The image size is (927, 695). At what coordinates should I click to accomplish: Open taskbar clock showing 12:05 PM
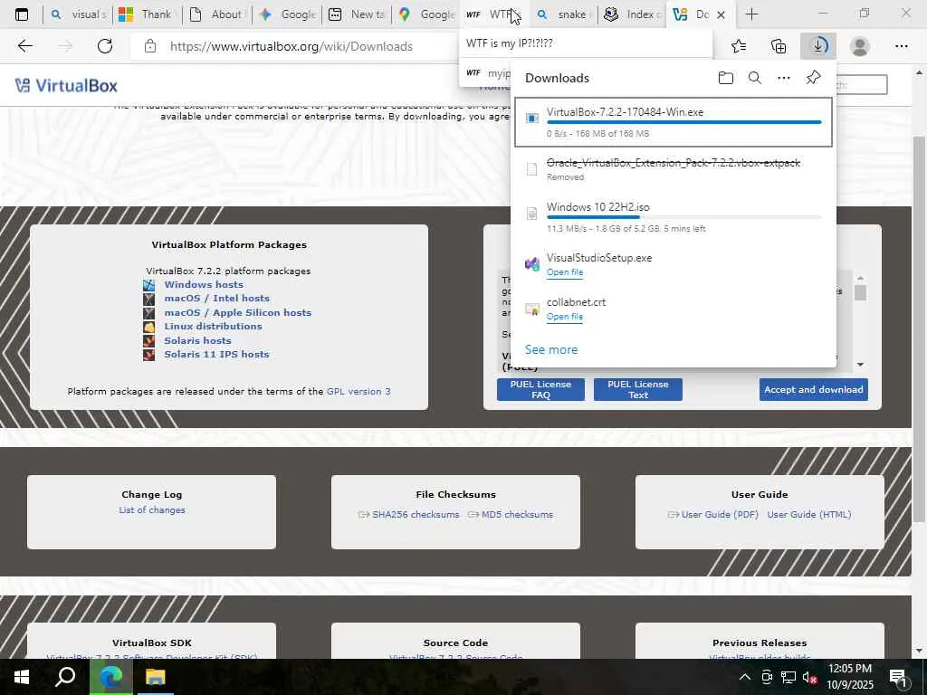click(x=849, y=677)
